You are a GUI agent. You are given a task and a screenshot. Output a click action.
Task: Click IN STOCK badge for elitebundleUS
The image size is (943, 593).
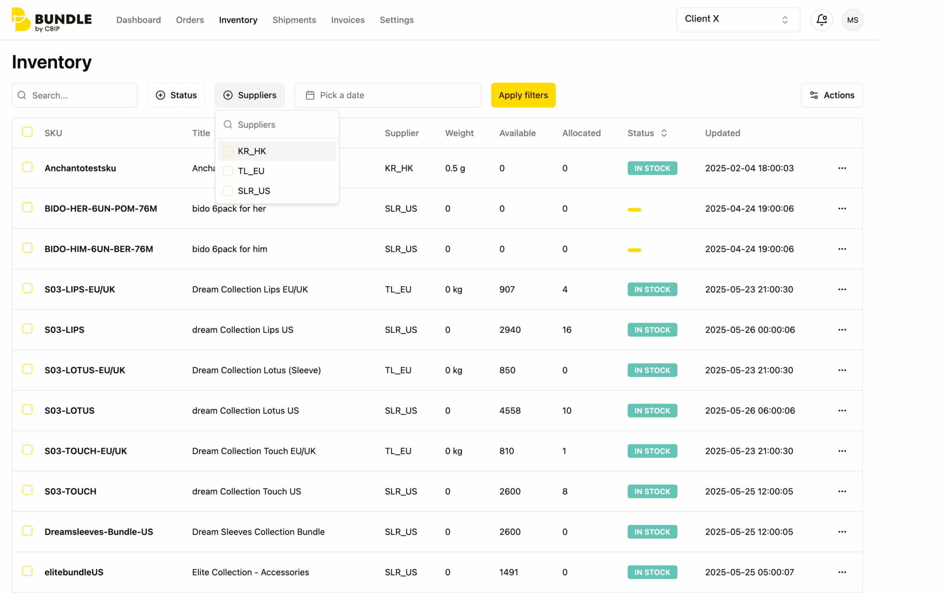652,572
